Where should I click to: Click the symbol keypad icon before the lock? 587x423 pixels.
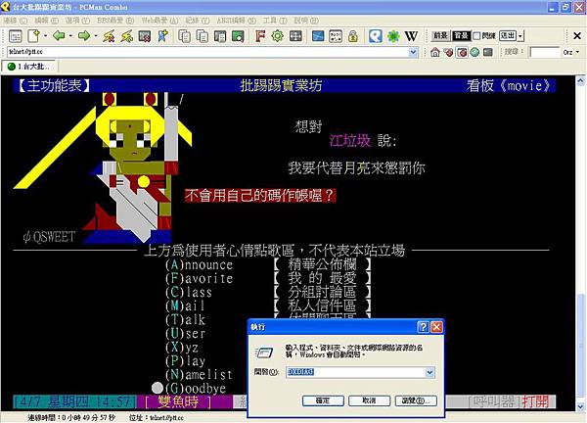tap(336, 36)
